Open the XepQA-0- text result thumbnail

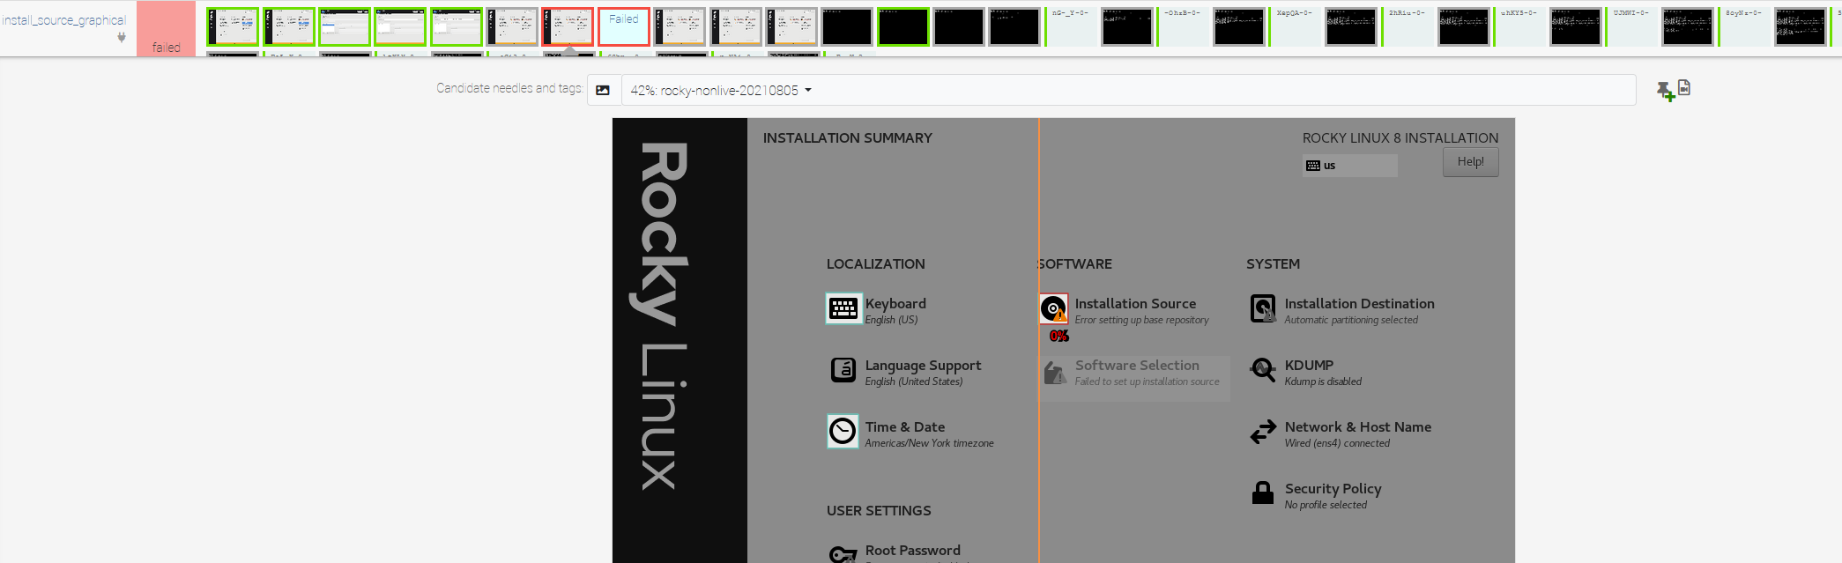(x=1296, y=26)
